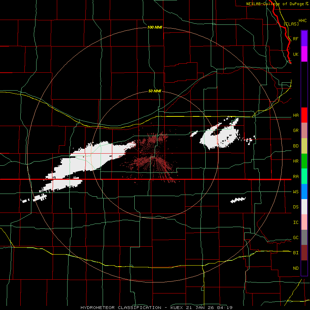This screenshot has width=310, height=310.
Task: Click the IC legend label
Action: click(x=296, y=223)
